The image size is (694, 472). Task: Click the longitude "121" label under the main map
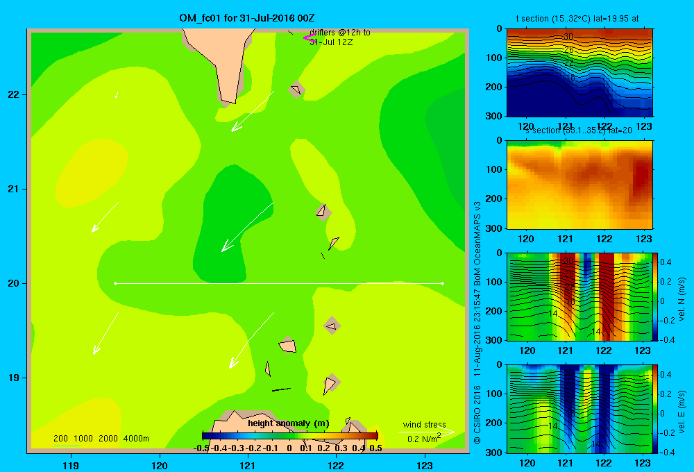click(248, 465)
